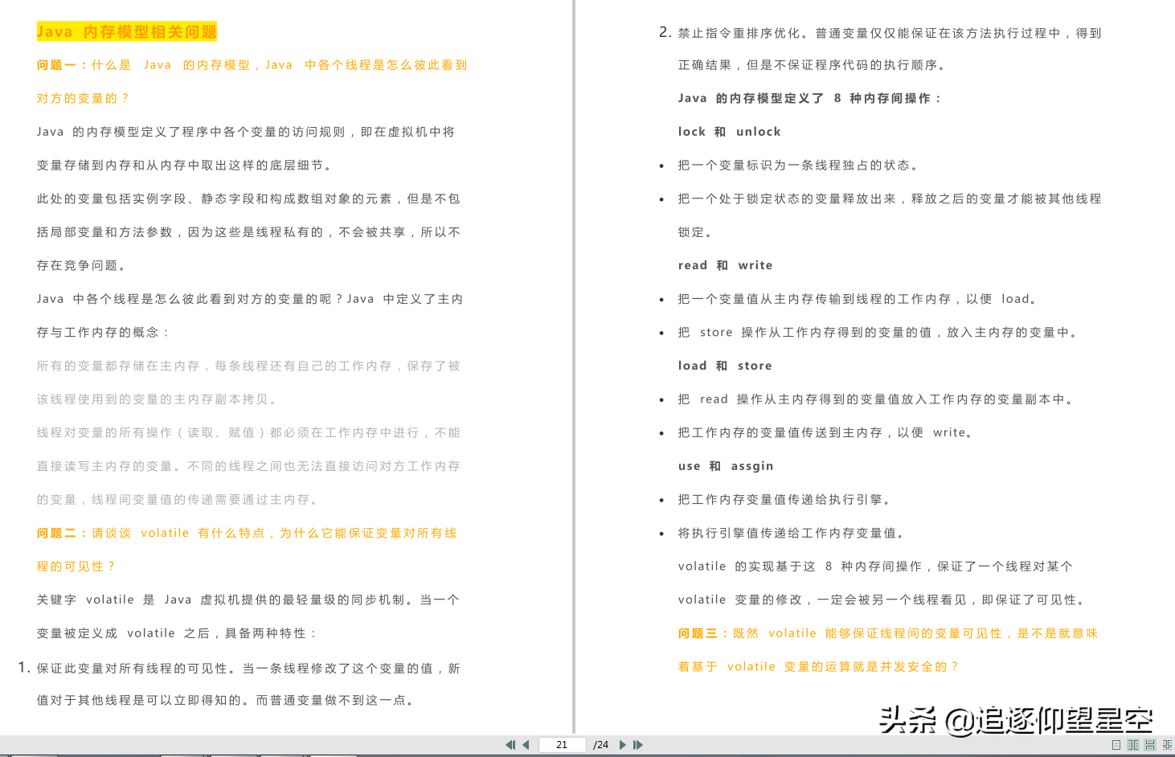
Task: Click the orange 问题一 heading
Action: click(x=252, y=81)
